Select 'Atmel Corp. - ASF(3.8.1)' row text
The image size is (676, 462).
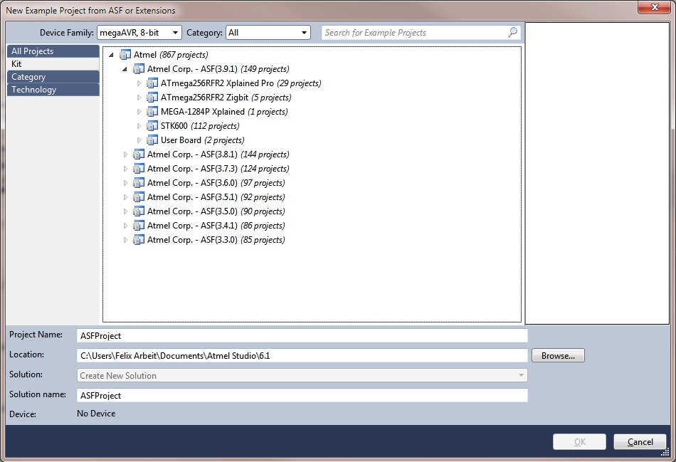218,154
